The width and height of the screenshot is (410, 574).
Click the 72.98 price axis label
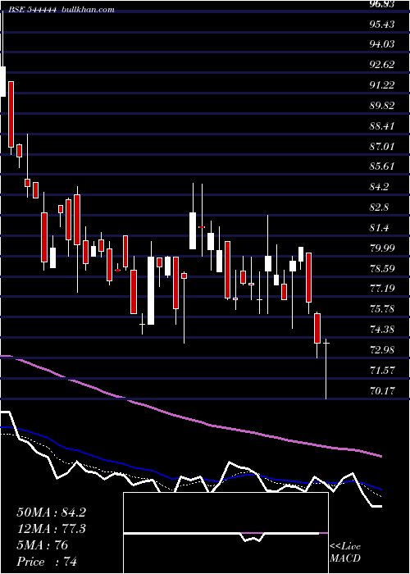click(x=383, y=350)
